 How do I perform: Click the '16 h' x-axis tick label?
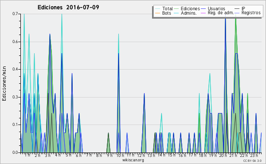(x=182, y=155)
